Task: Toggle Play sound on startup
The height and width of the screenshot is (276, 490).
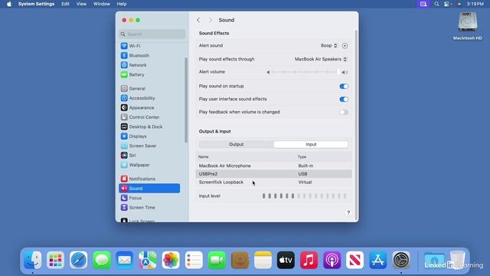Action: click(x=344, y=87)
